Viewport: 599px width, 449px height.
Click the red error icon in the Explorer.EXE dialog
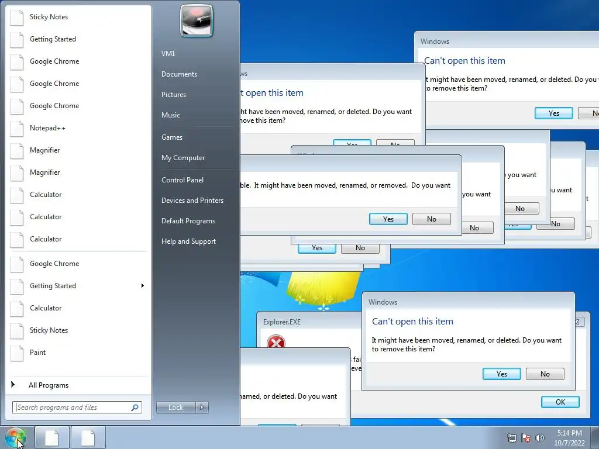[276, 342]
